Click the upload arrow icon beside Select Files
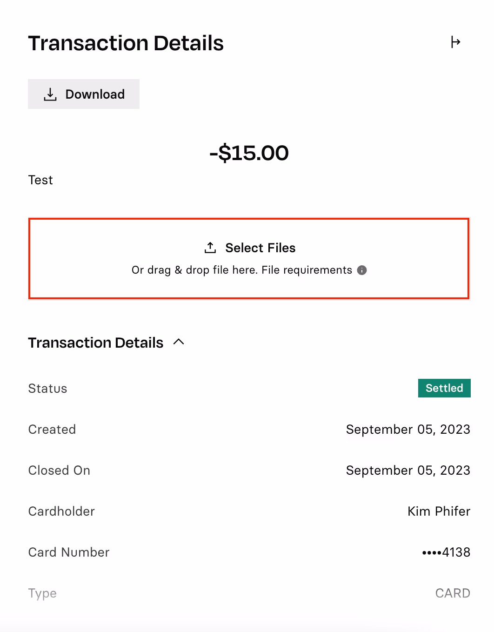 (x=210, y=248)
